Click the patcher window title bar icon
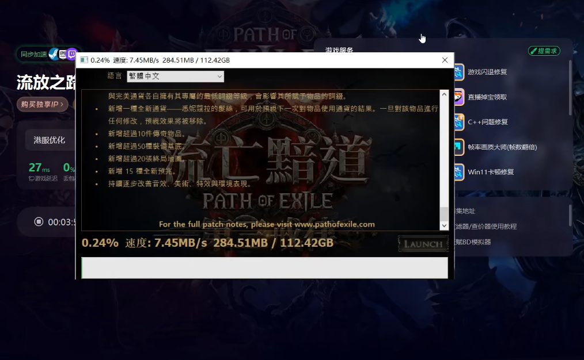Viewport: 584px width, 360px height. (84, 60)
